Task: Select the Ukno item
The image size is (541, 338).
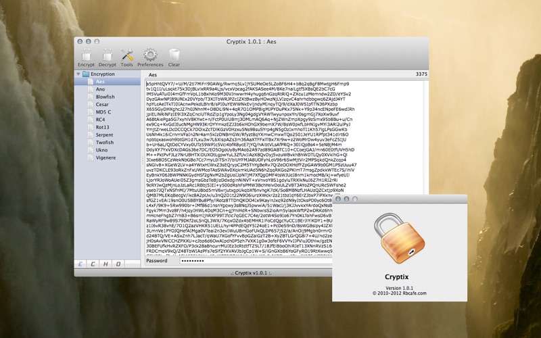Action: 108,149
